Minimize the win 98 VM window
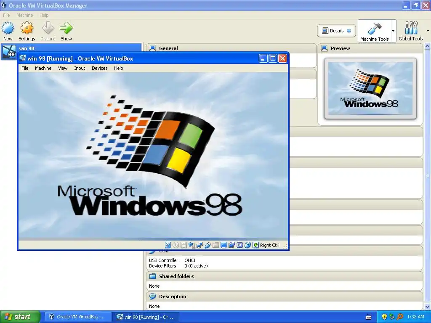The image size is (431, 323). (263, 58)
